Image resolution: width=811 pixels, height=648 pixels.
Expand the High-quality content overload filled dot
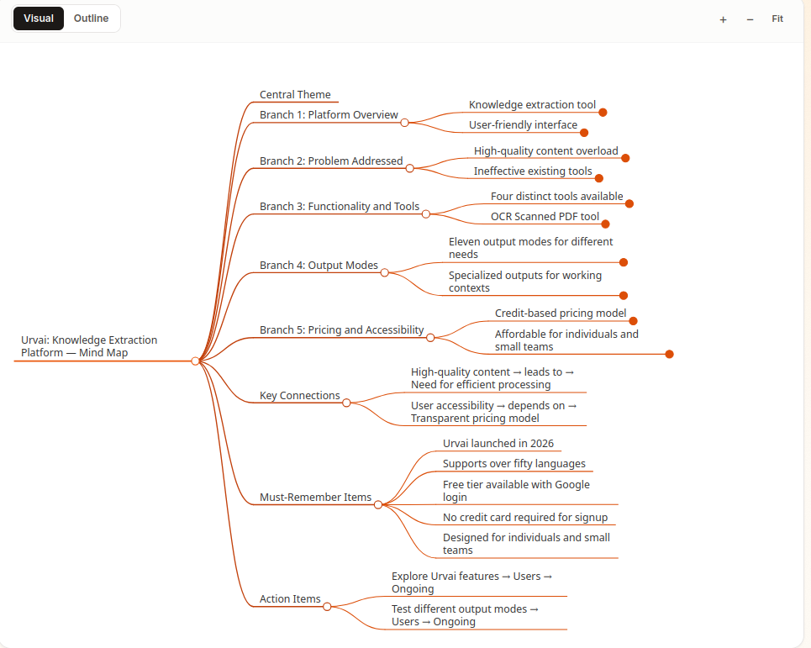pyautogui.click(x=625, y=158)
